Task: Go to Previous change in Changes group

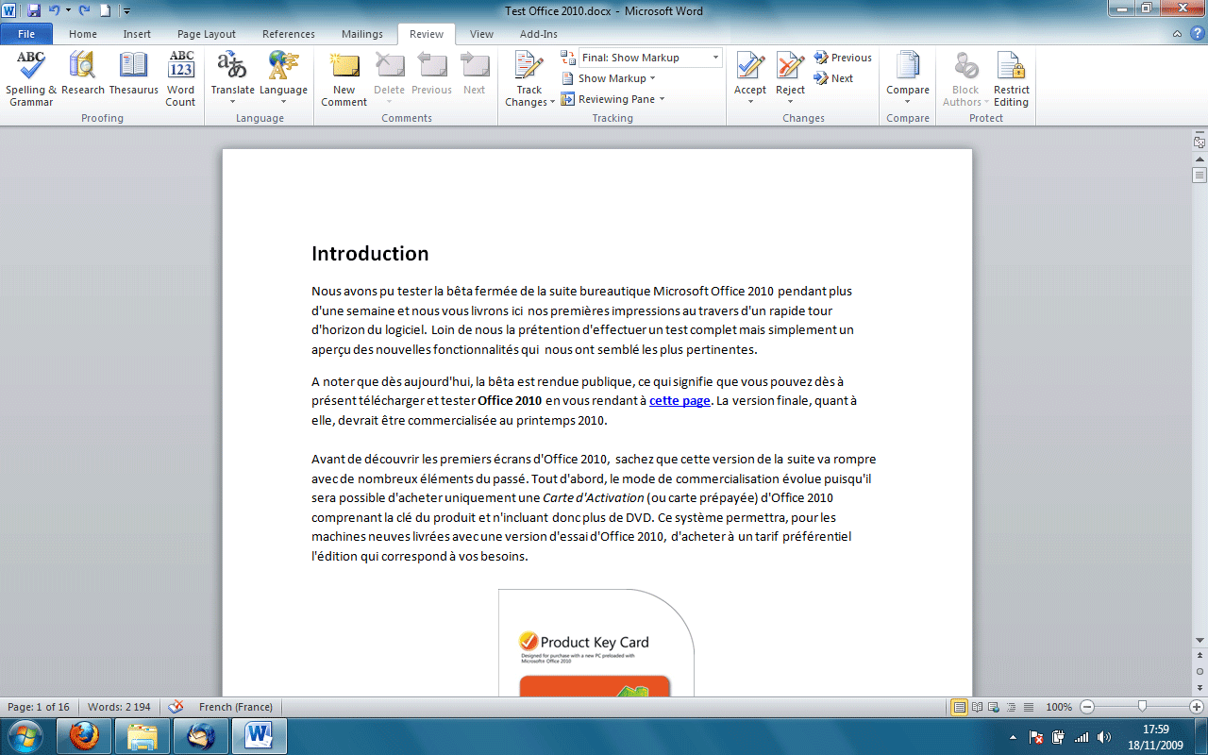Action: click(843, 58)
